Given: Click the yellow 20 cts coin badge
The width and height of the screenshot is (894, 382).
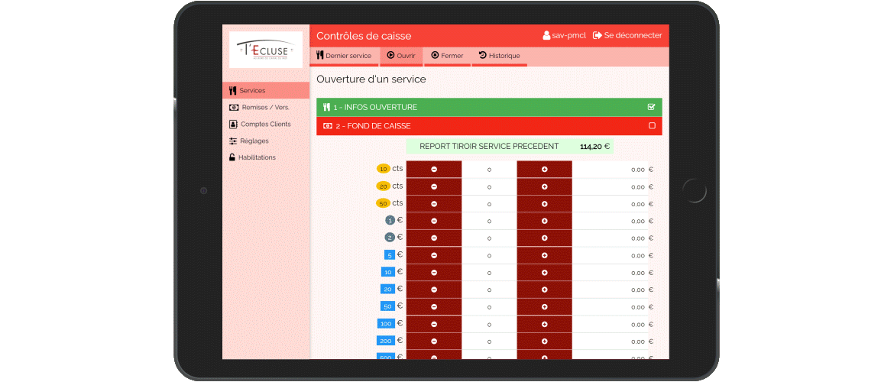Looking at the screenshot, I should [x=383, y=186].
